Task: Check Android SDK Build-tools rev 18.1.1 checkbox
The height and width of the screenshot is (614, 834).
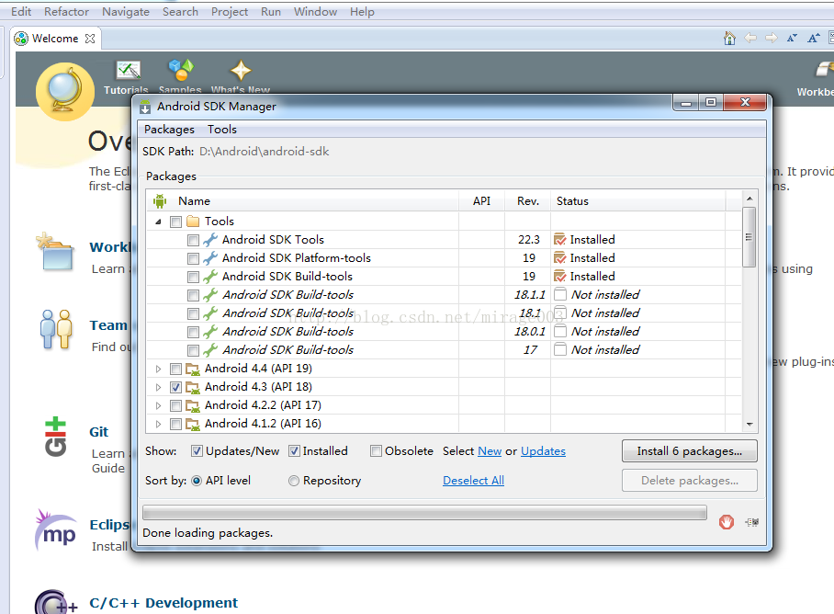Action: point(193,295)
